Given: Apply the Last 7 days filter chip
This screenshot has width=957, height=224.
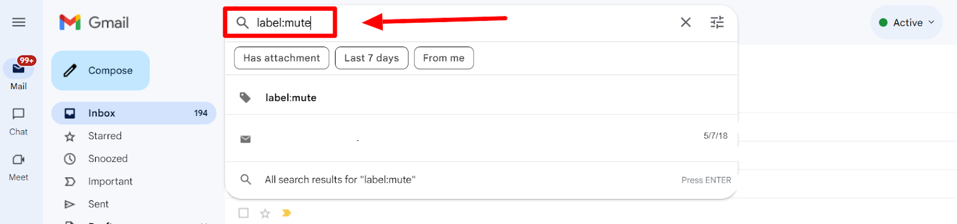Looking at the screenshot, I should click(371, 58).
